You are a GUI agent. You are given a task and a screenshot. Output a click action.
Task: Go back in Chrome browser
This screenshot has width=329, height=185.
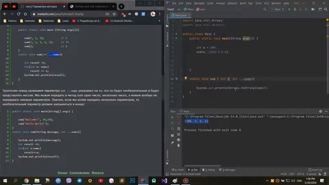tap(5, 14)
